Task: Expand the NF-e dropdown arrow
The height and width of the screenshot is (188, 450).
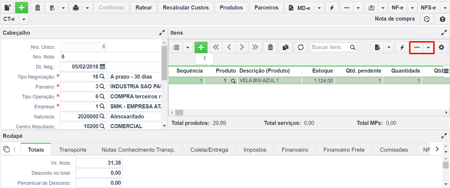Action: pyautogui.click(x=412, y=8)
